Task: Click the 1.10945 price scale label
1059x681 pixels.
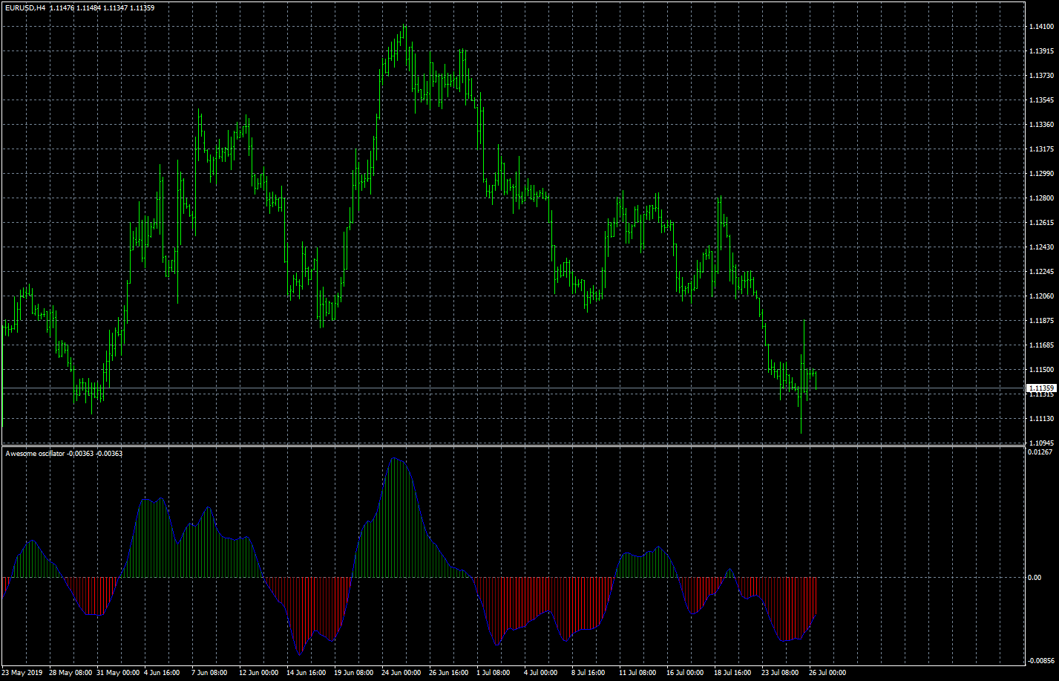Action: (x=1041, y=443)
